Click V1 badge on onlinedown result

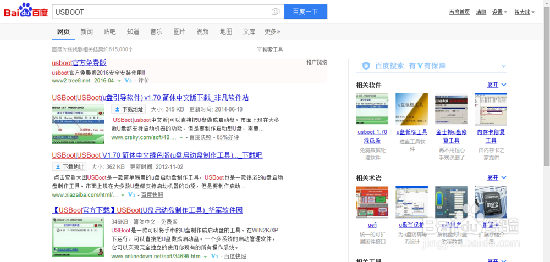[215, 257]
